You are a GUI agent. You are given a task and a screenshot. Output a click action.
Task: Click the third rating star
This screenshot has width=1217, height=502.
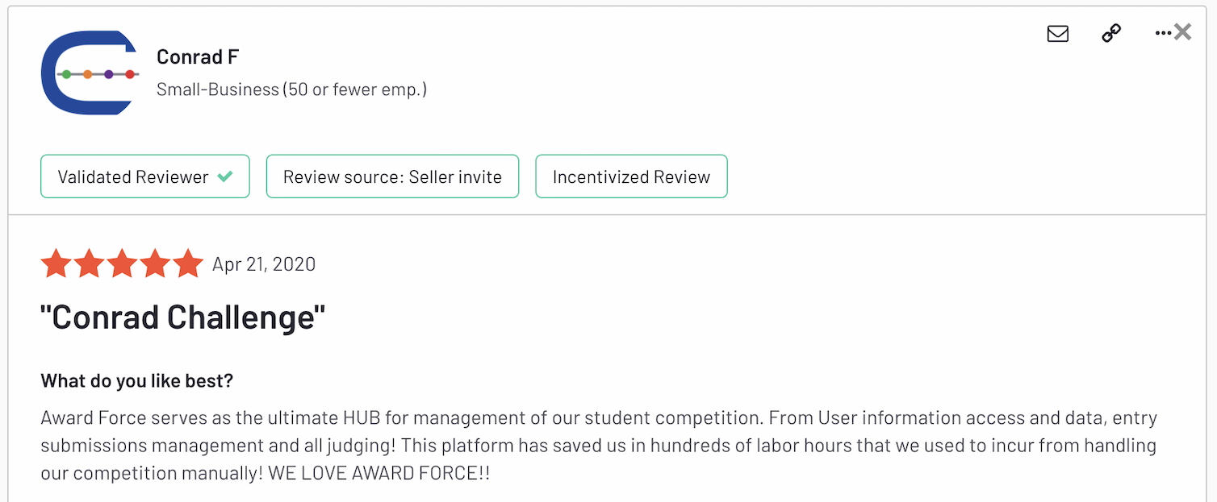click(x=122, y=263)
